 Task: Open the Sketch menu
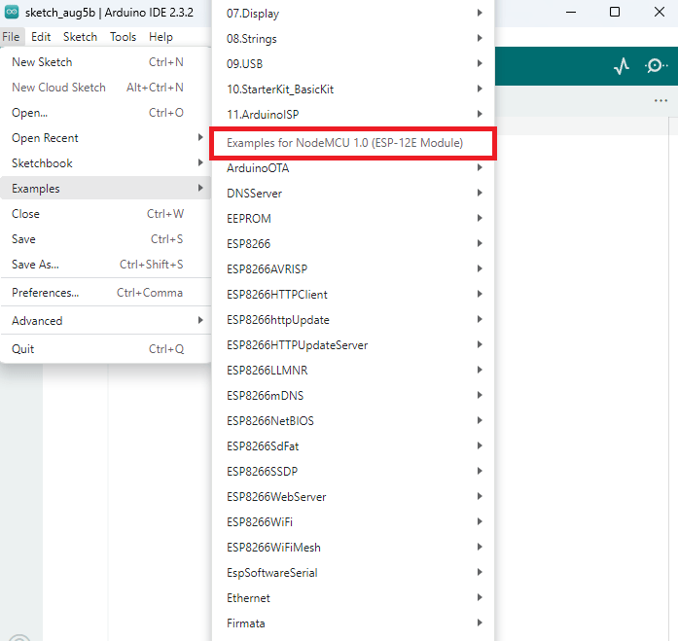coord(80,37)
